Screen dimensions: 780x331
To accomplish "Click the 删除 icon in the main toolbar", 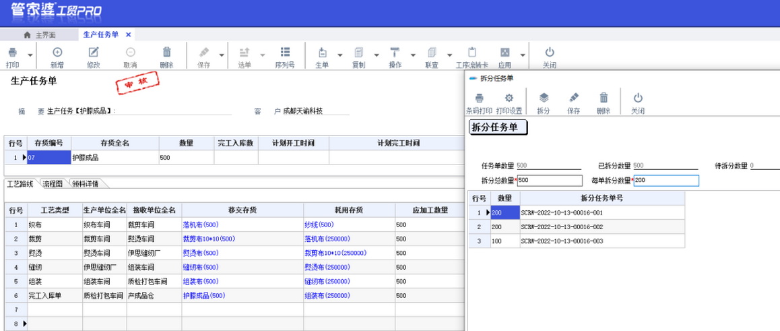I will pyautogui.click(x=166, y=53).
